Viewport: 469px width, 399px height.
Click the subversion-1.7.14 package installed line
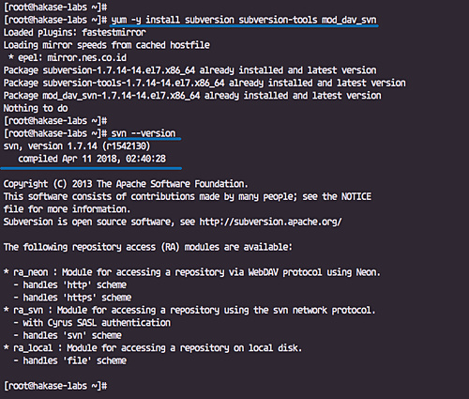(189, 70)
